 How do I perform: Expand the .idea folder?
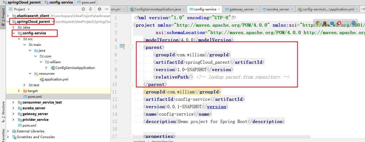pos(13,27)
